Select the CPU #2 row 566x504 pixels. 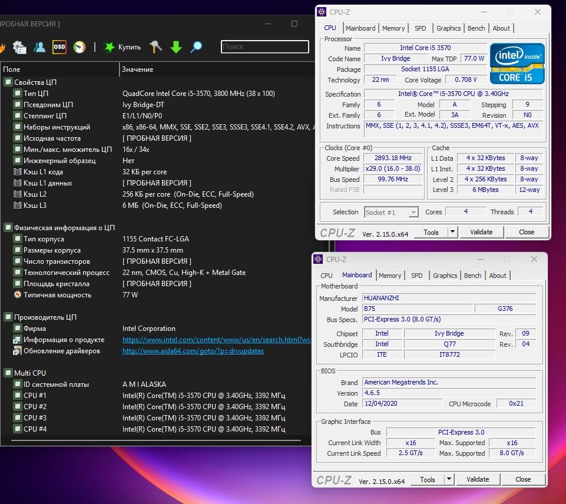pyautogui.click(x=157, y=407)
